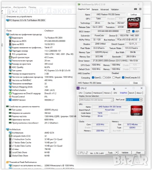Switch to the About tab in CPU-Z
The height and width of the screenshot is (170, 152).
pyautogui.click(x=139, y=93)
